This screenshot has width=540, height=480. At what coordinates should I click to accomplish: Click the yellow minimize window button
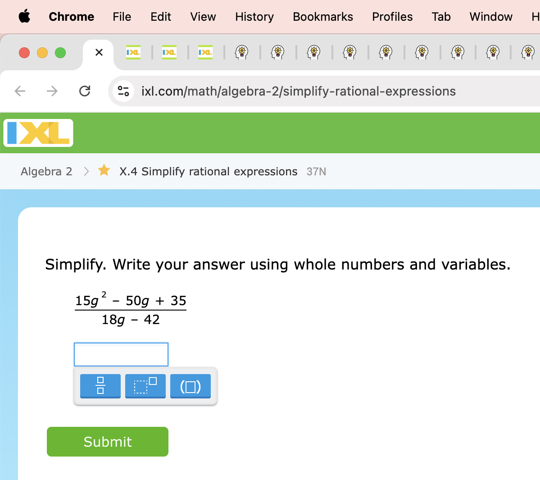[42, 53]
